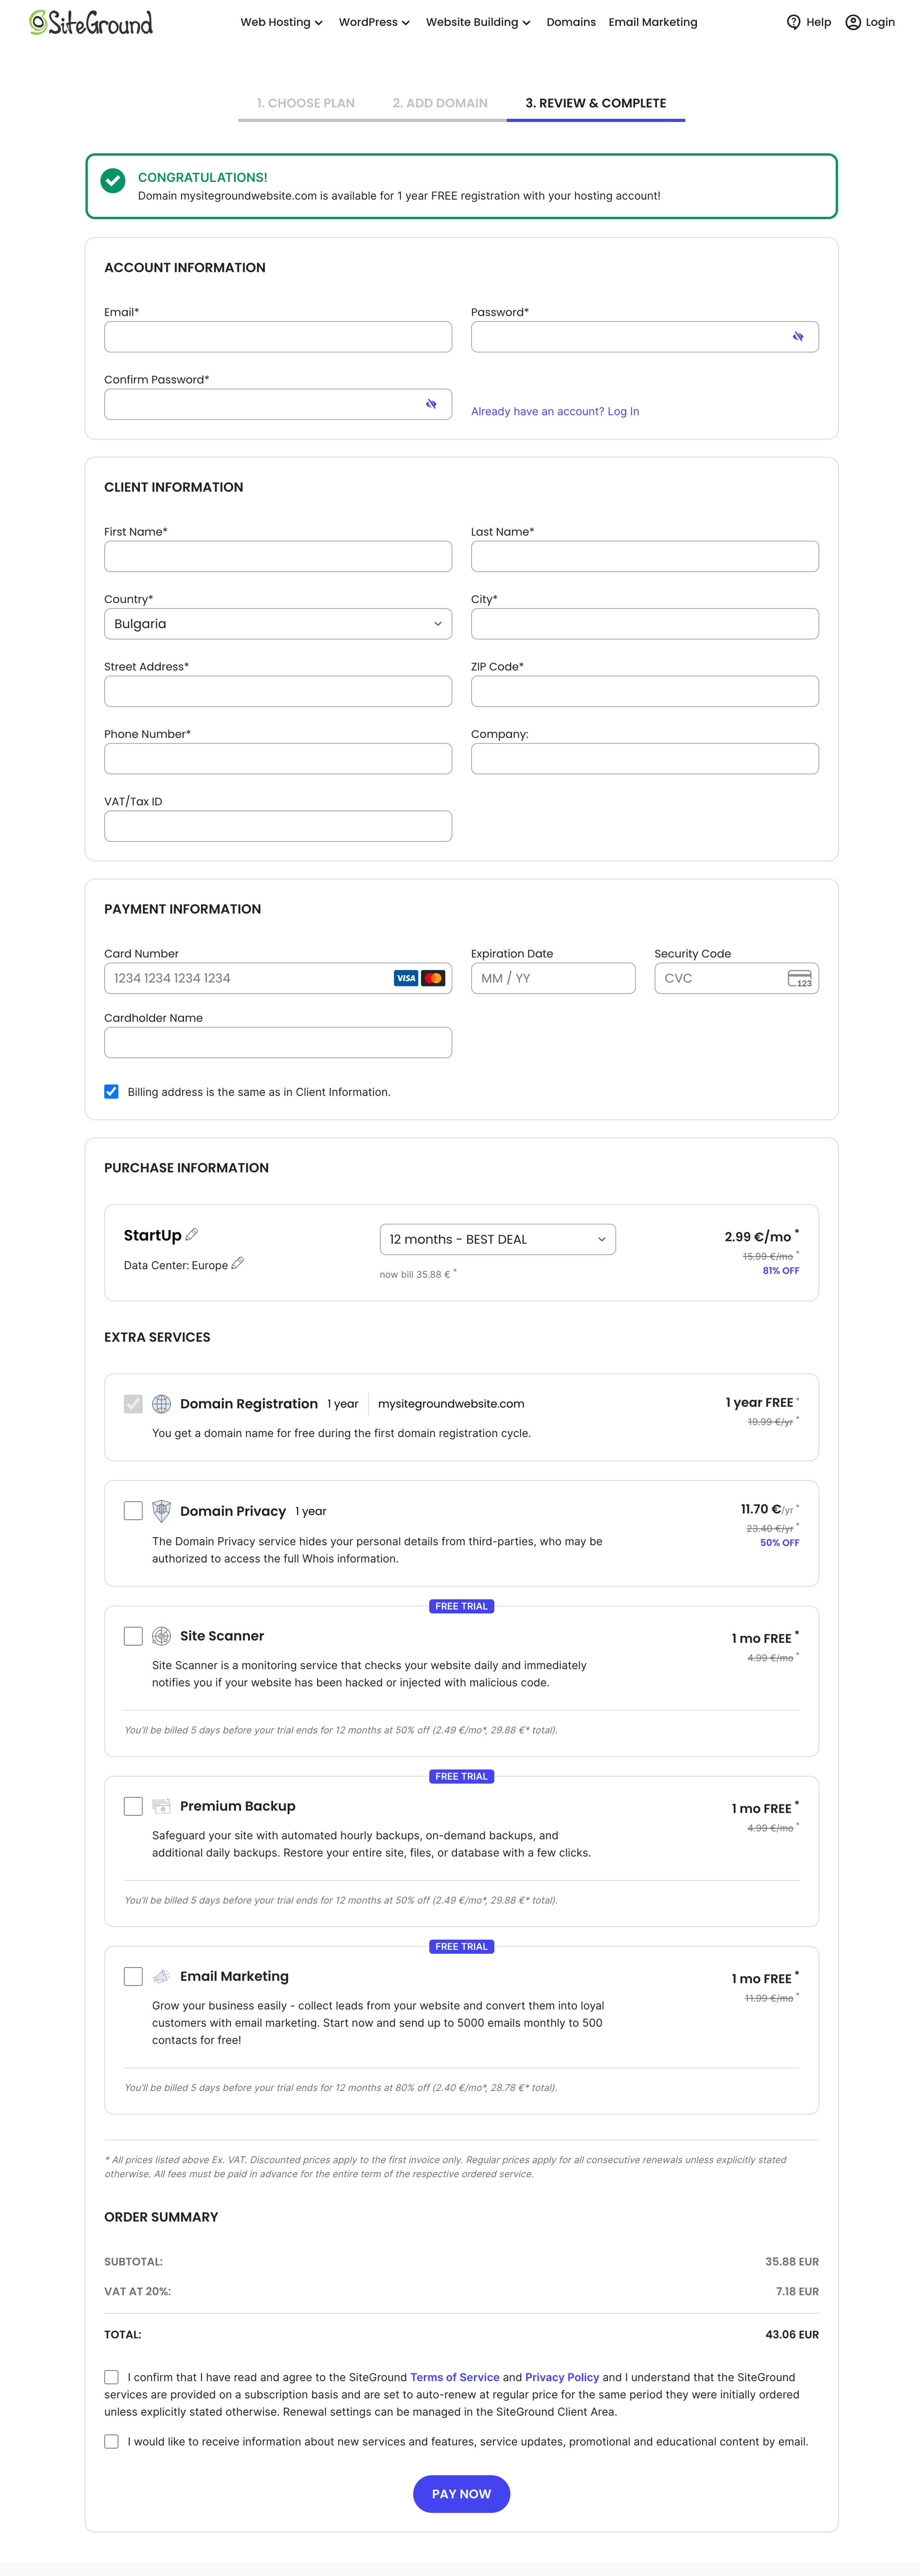
Task: Click Already have an account? Log In
Action: (555, 411)
